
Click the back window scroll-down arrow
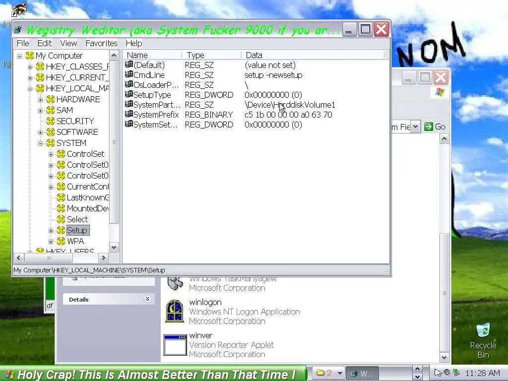(444, 357)
